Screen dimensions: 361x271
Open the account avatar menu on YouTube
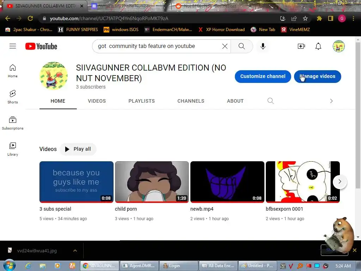click(339, 46)
